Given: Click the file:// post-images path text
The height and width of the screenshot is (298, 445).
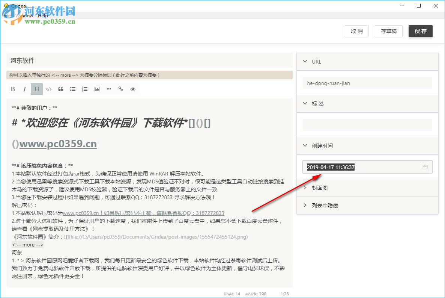Looking at the screenshot, I should (158, 237).
